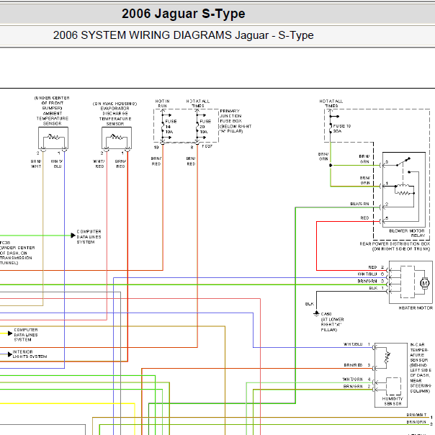Viewport: 435px width, 435px height.
Task: Select the ambient temperature sensor resistor symbol
Action: coord(53,138)
